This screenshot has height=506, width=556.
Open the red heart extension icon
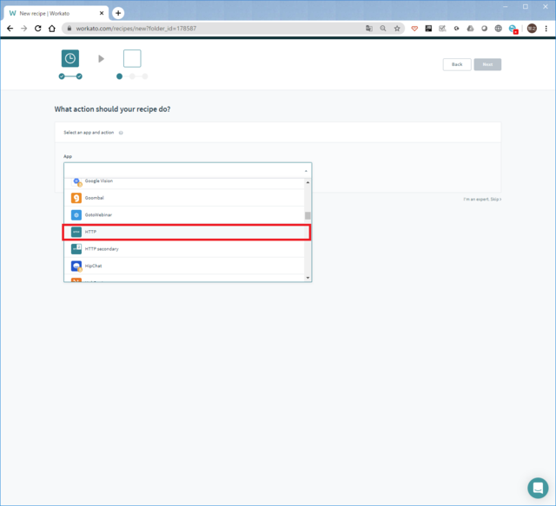point(414,29)
